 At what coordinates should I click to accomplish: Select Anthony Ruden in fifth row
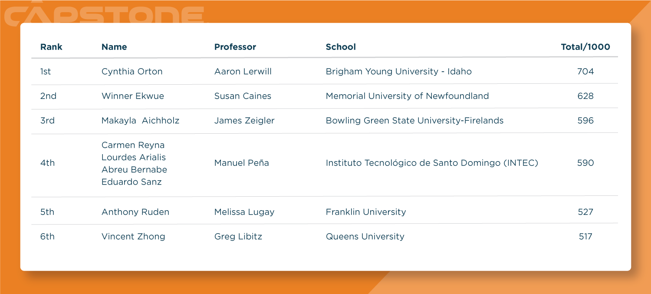click(x=135, y=212)
